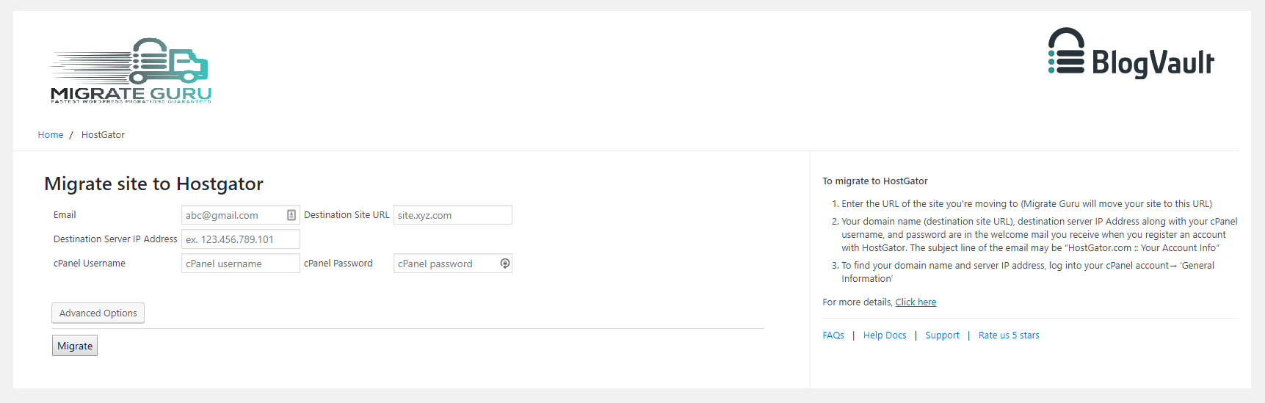Click the 'Rate us 5 stars' link
The height and width of the screenshot is (403, 1265).
[x=1009, y=335]
